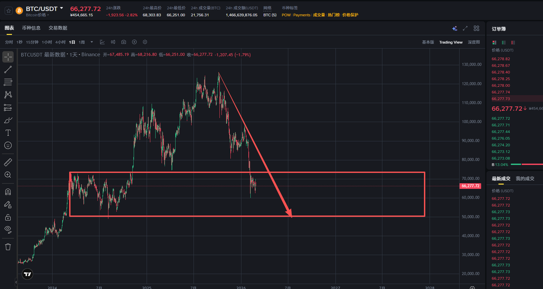Screen dimensions: 543x289
Task: Show both buy and sell order book
Action: pos(494,43)
